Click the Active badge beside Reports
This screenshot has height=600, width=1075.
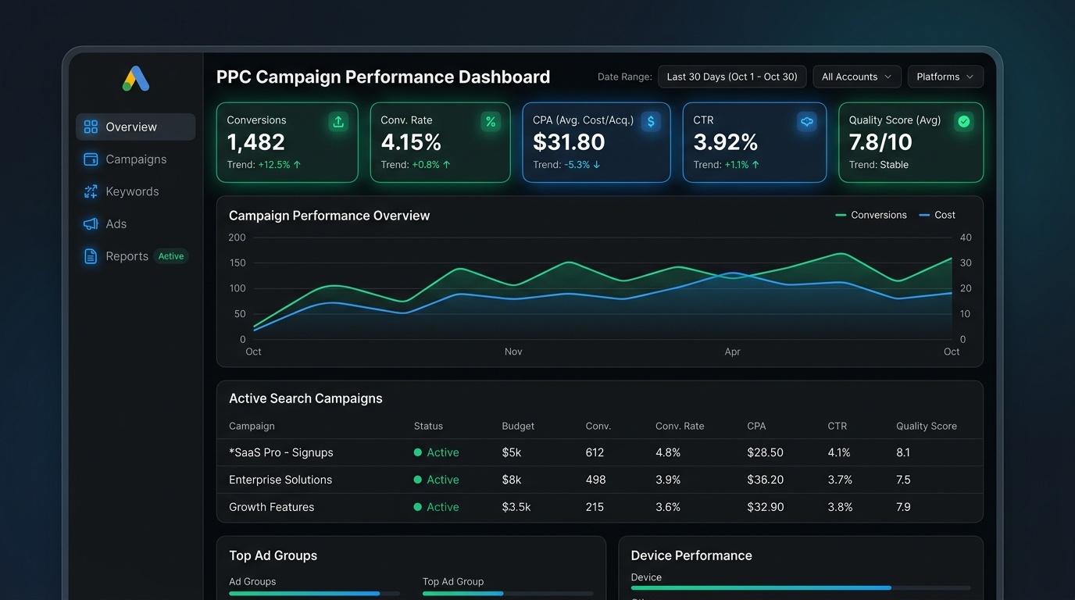pos(171,256)
